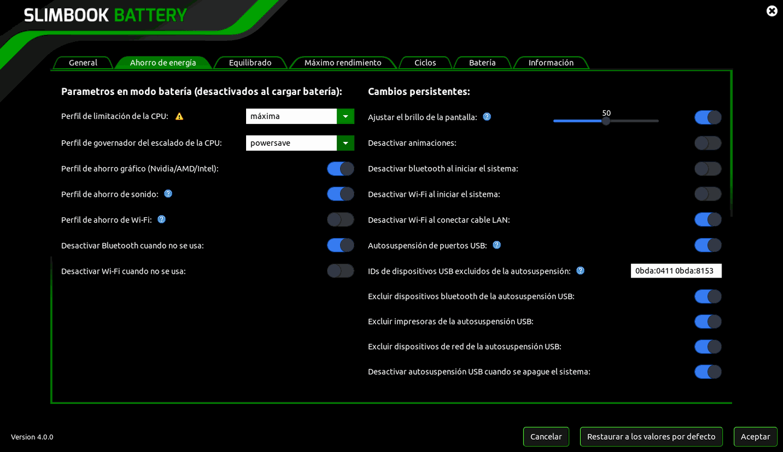Open the Máximo rendimiento tab
The height and width of the screenshot is (452, 783).
click(x=342, y=63)
